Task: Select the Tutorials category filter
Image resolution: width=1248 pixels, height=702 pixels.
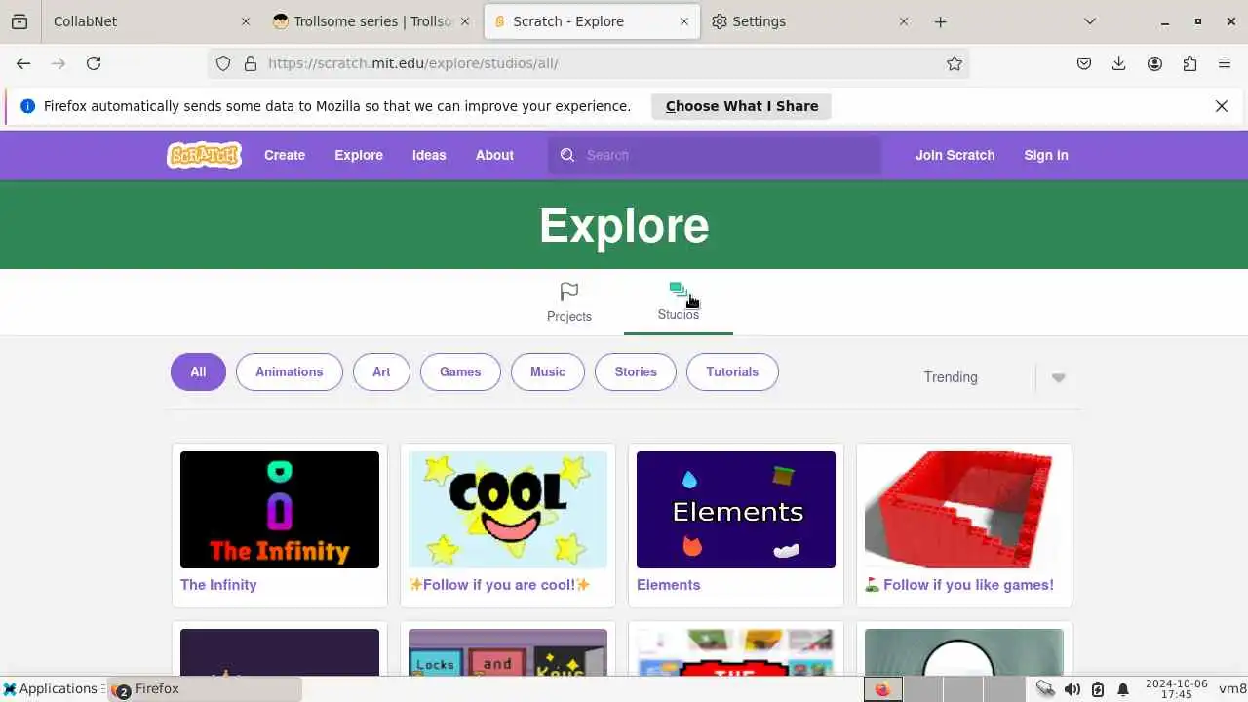Action: point(732,371)
